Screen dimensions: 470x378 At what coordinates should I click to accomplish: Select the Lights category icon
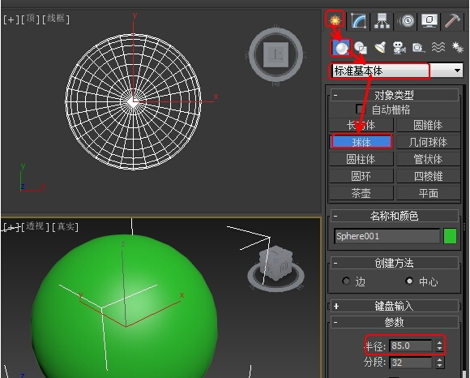coord(380,47)
